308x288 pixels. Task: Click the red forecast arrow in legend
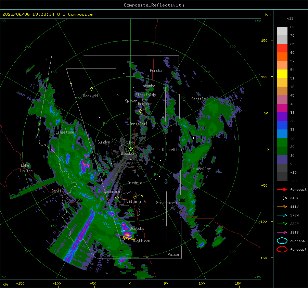[282, 189]
